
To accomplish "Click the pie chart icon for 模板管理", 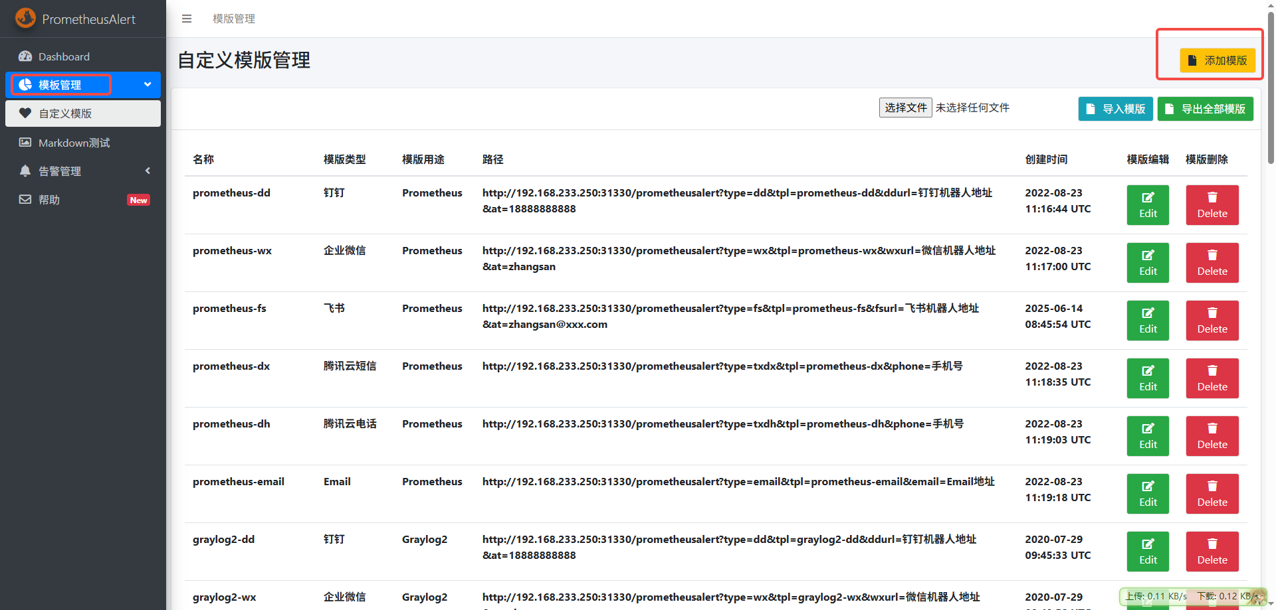I will [x=25, y=85].
